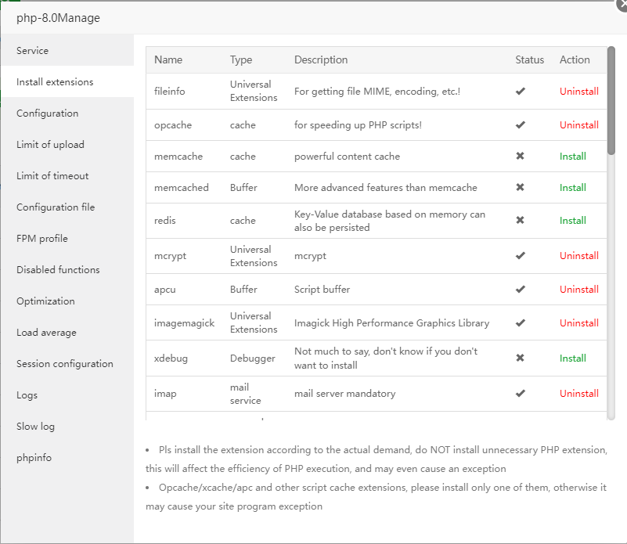Install the xdebug debugger extension
Viewport: 627px width, 544px height.
pos(573,358)
